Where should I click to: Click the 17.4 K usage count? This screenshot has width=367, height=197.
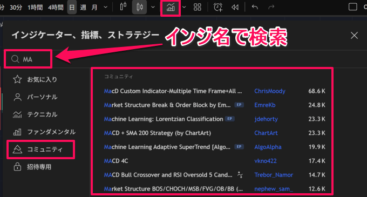click(317, 161)
